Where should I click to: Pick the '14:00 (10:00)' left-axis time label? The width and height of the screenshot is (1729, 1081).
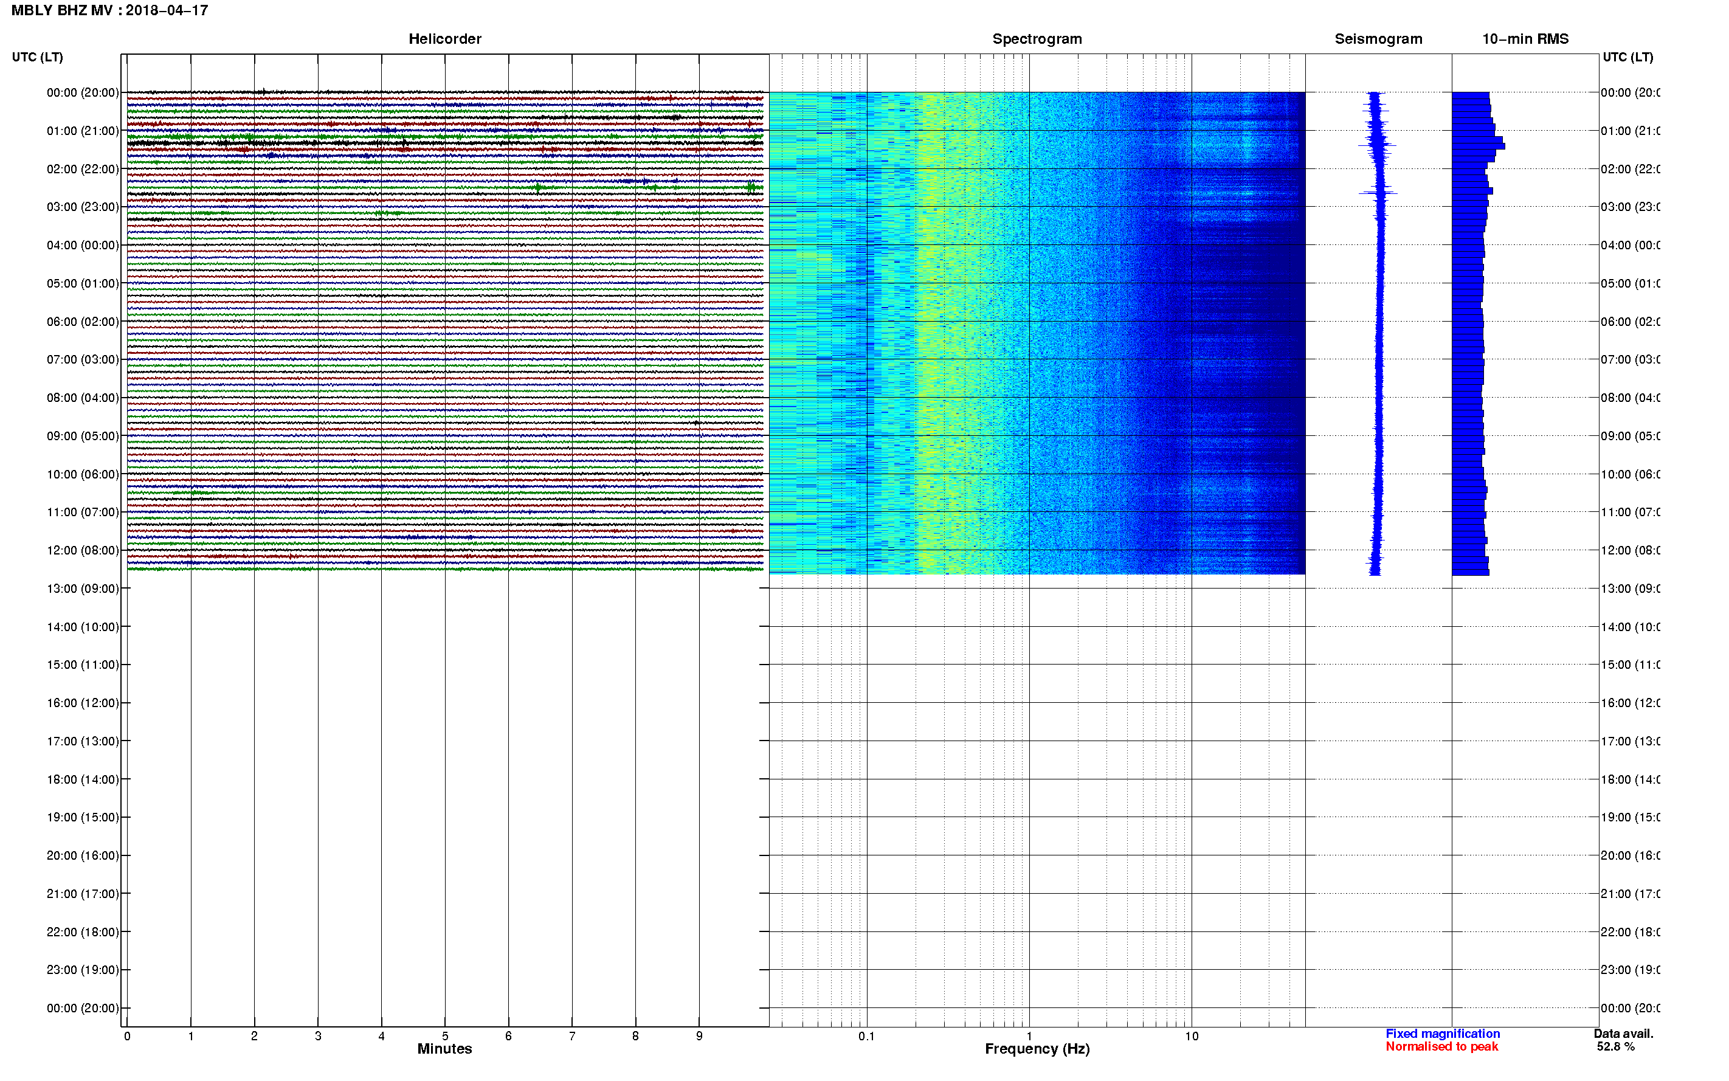(x=83, y=627)
